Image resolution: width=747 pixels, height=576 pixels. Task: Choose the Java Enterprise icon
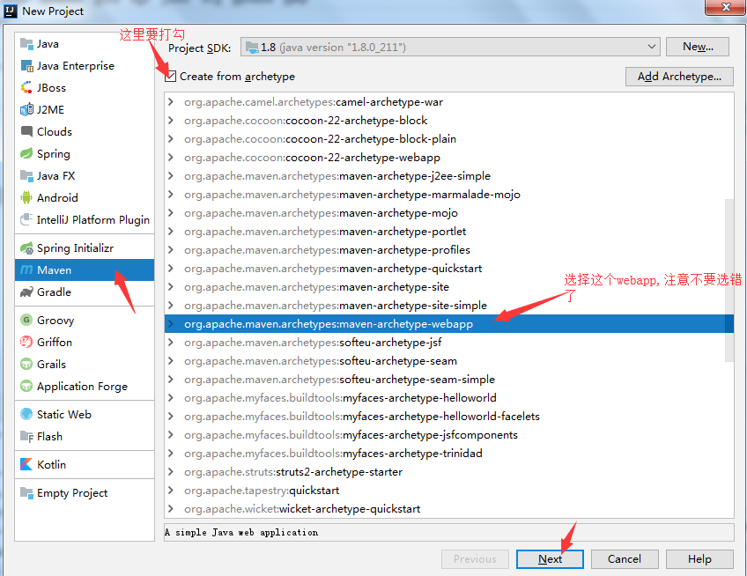pyautogui.click(x=26, y=66)
